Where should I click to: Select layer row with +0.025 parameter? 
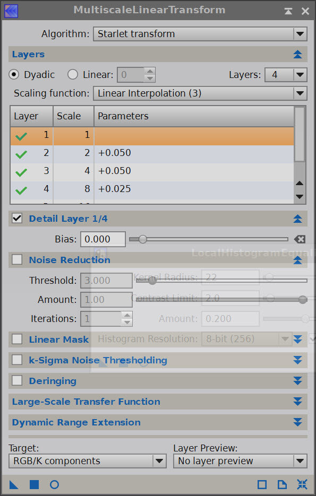pos(152,190)
